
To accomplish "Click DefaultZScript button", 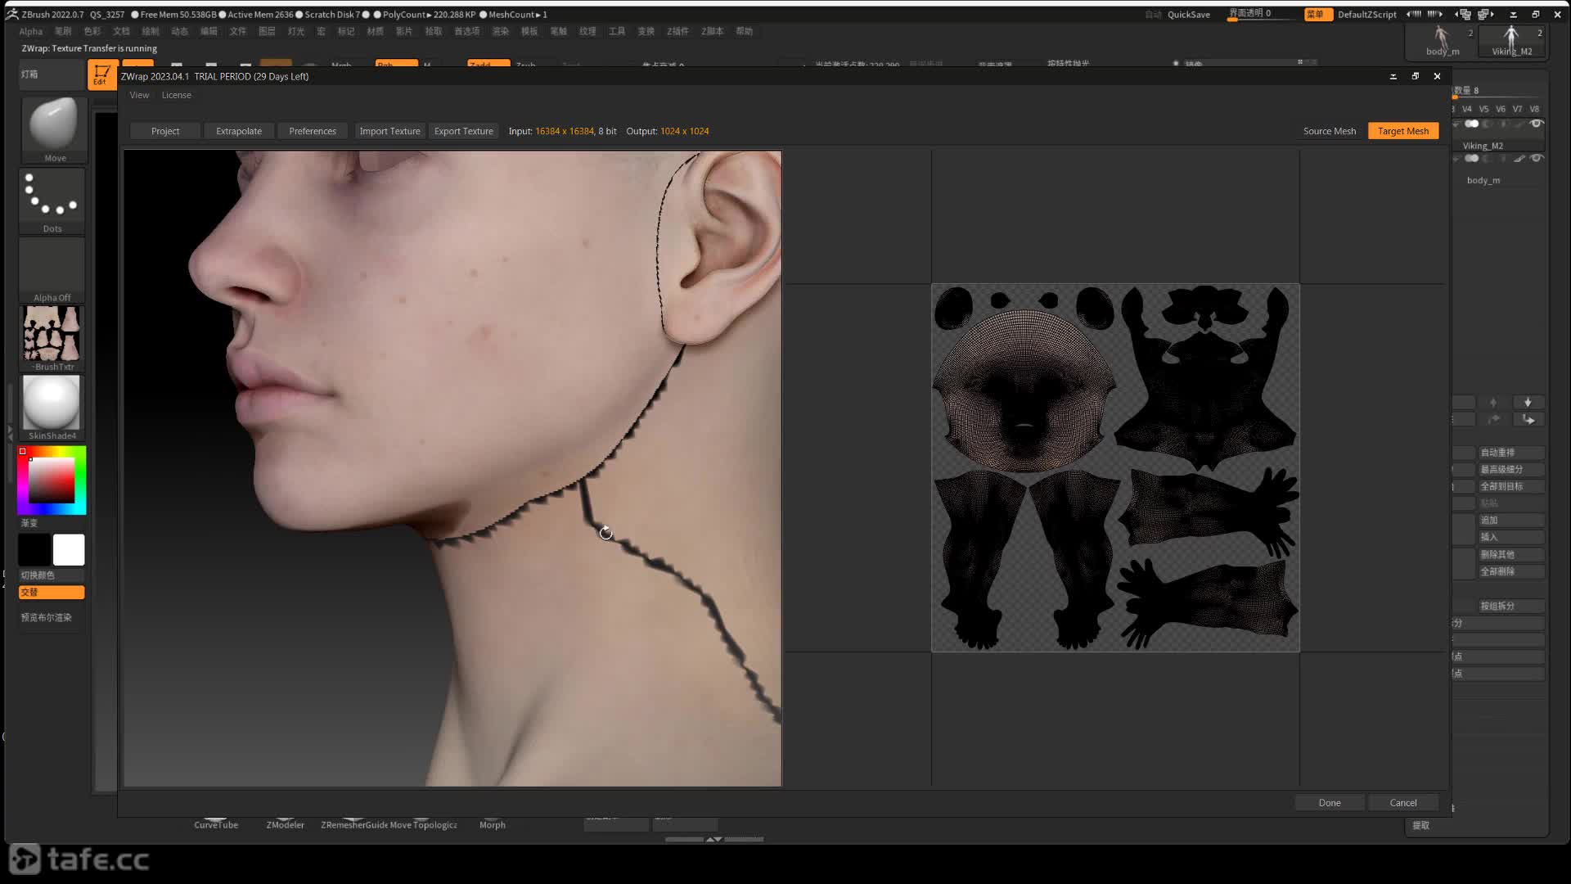I will 1366,14.
